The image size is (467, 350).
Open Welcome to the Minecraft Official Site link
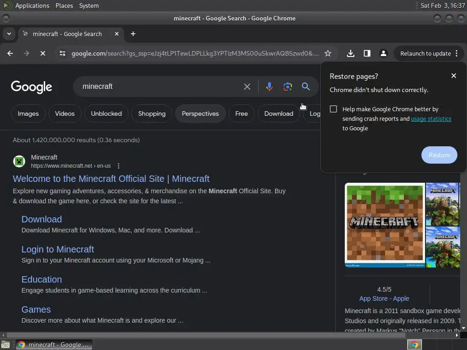point(111,179)
